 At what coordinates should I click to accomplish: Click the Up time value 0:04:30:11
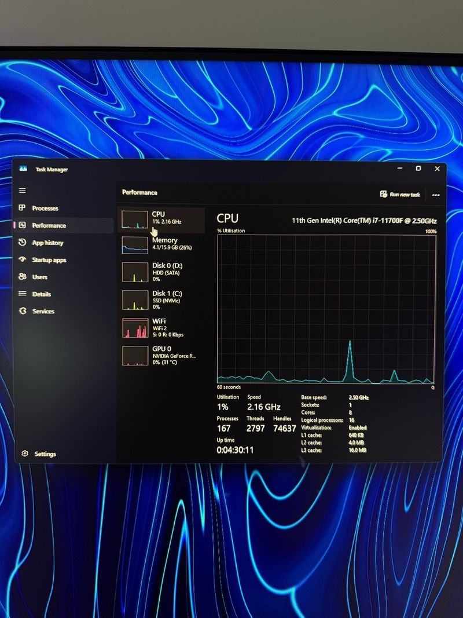click(x=235, y=450)
